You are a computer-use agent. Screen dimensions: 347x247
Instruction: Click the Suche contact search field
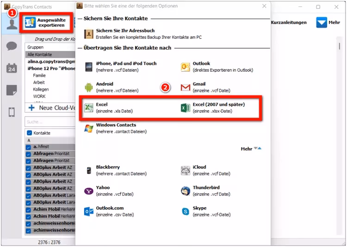click(x=49, y=122)
